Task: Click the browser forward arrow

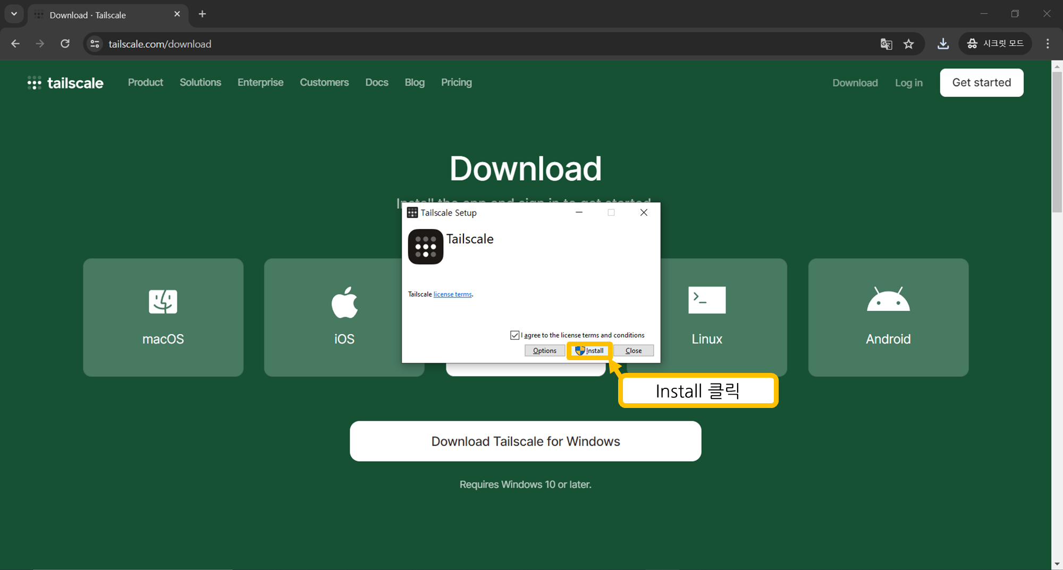Action: pyautogui.click(x=40, y=44)
